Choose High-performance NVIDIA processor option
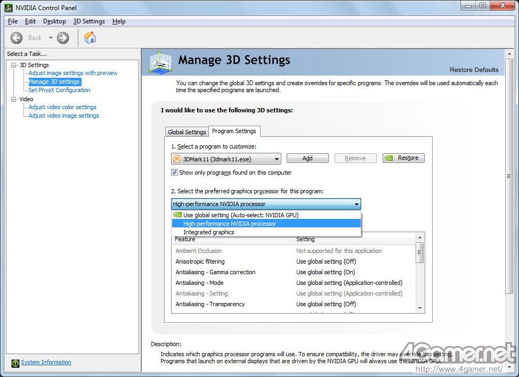The height and width of the screenshot is (377, 519). pyautogui.click(x=266, y=224)
